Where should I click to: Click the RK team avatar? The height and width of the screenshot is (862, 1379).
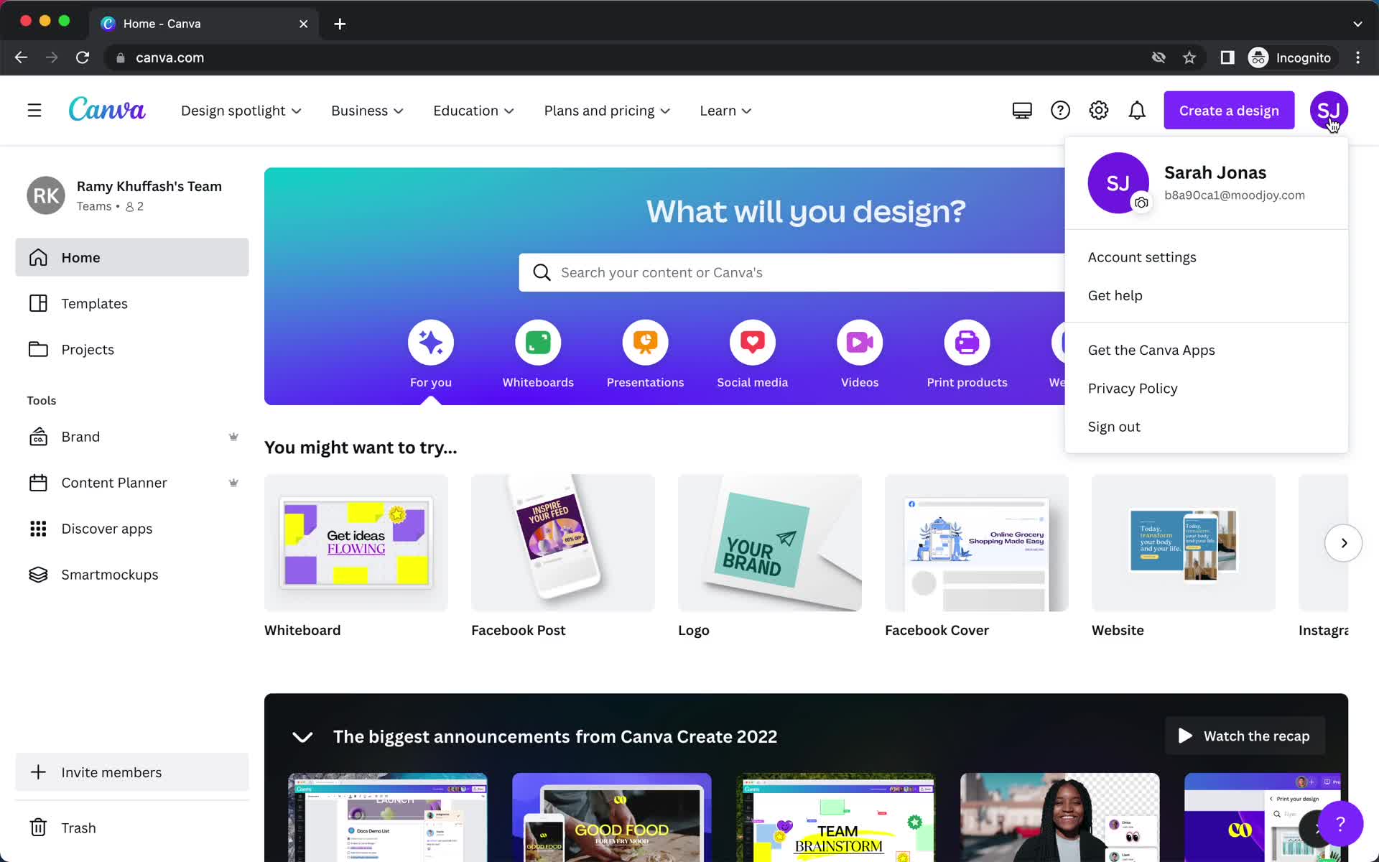[x=46, y=195]
